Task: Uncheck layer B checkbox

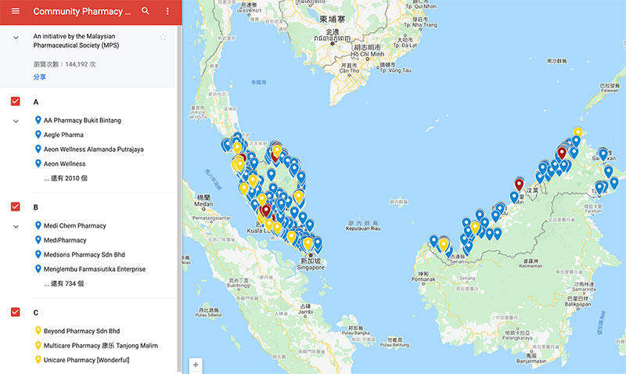Action: pyautogui.click(x=15, y=207)
